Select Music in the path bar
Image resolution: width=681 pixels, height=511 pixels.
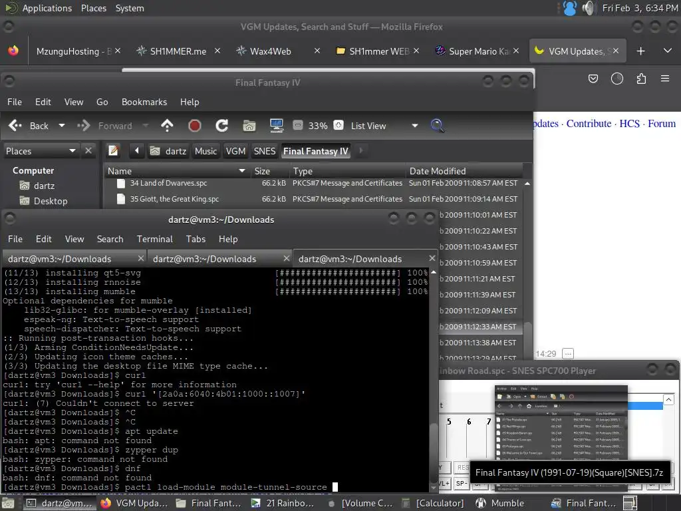coord(205,151)
